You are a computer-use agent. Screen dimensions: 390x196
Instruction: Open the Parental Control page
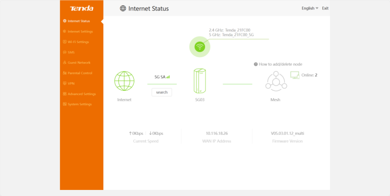(x=80, y=73)
